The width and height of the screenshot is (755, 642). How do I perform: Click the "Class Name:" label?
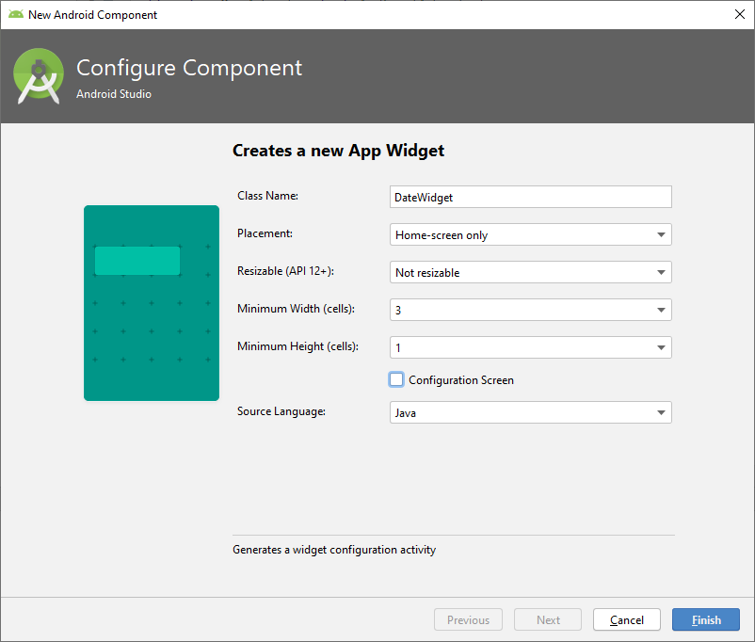tap(267, 196)
